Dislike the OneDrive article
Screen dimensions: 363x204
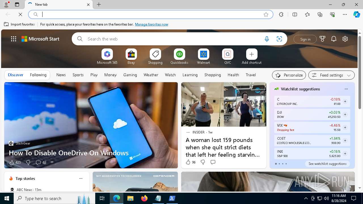point(28,162)
